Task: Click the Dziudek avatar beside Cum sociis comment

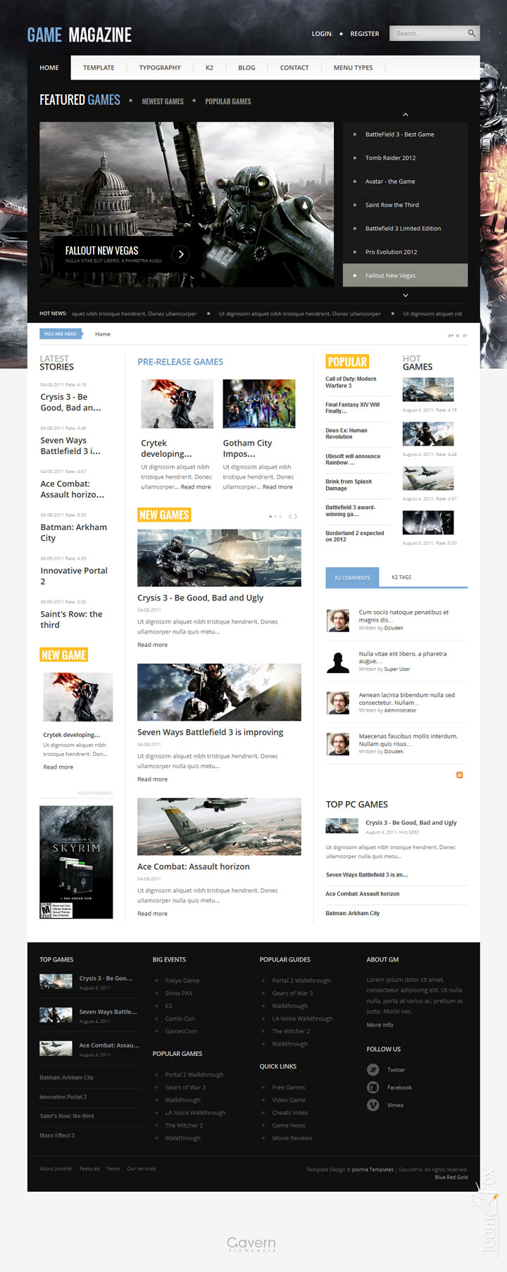Action: 338,619
